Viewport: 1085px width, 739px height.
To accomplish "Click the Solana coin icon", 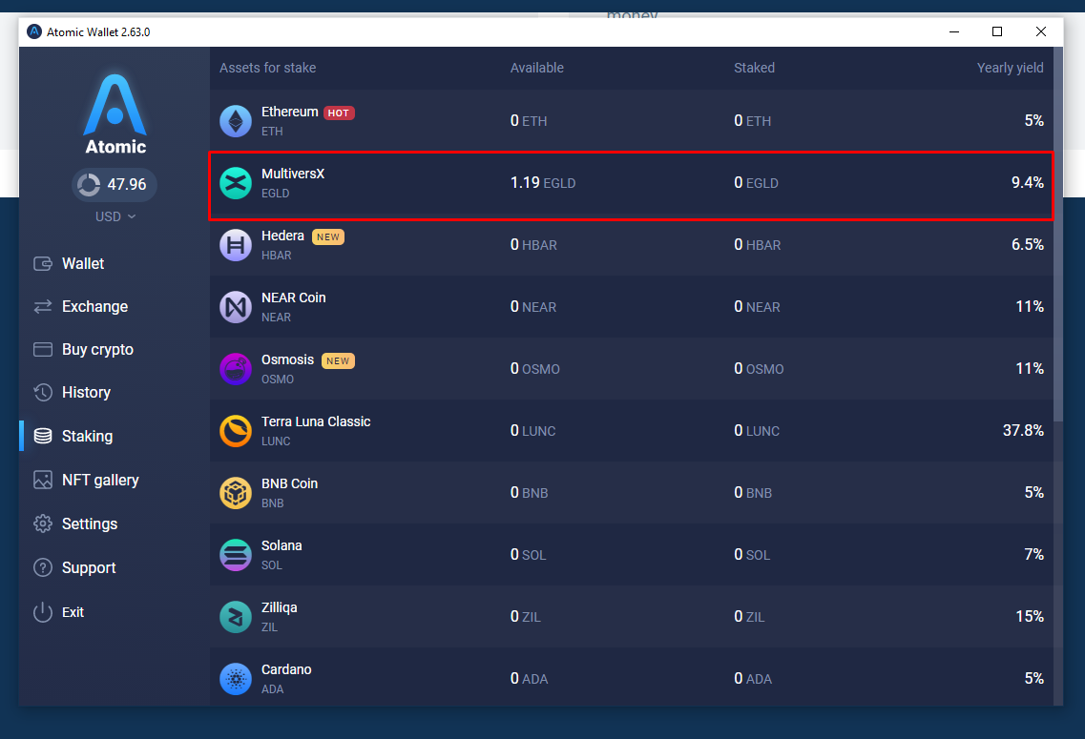I will coord(235,554).
